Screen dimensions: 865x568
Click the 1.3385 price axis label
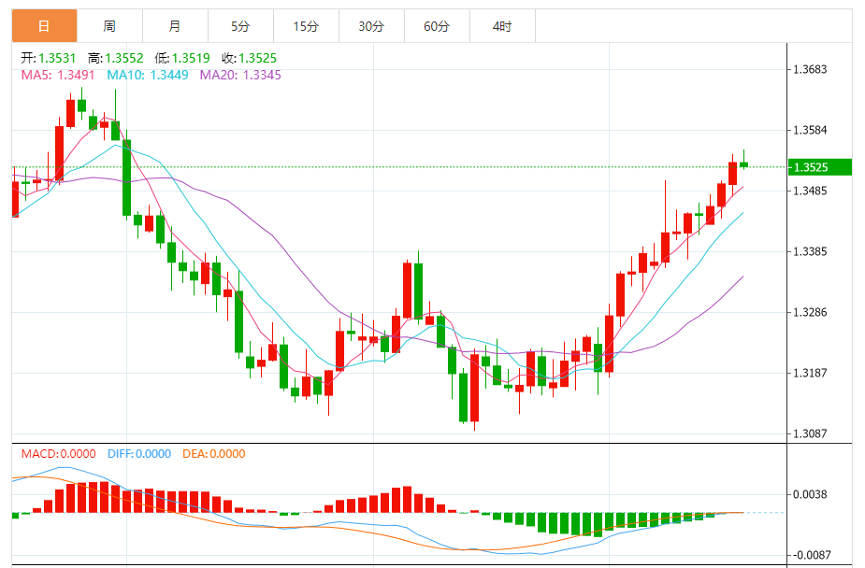[810, 251]
